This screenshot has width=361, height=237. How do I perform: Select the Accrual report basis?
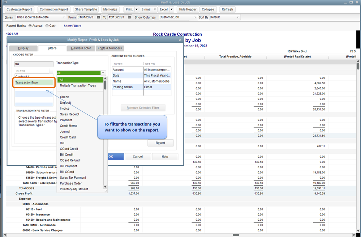30,26
